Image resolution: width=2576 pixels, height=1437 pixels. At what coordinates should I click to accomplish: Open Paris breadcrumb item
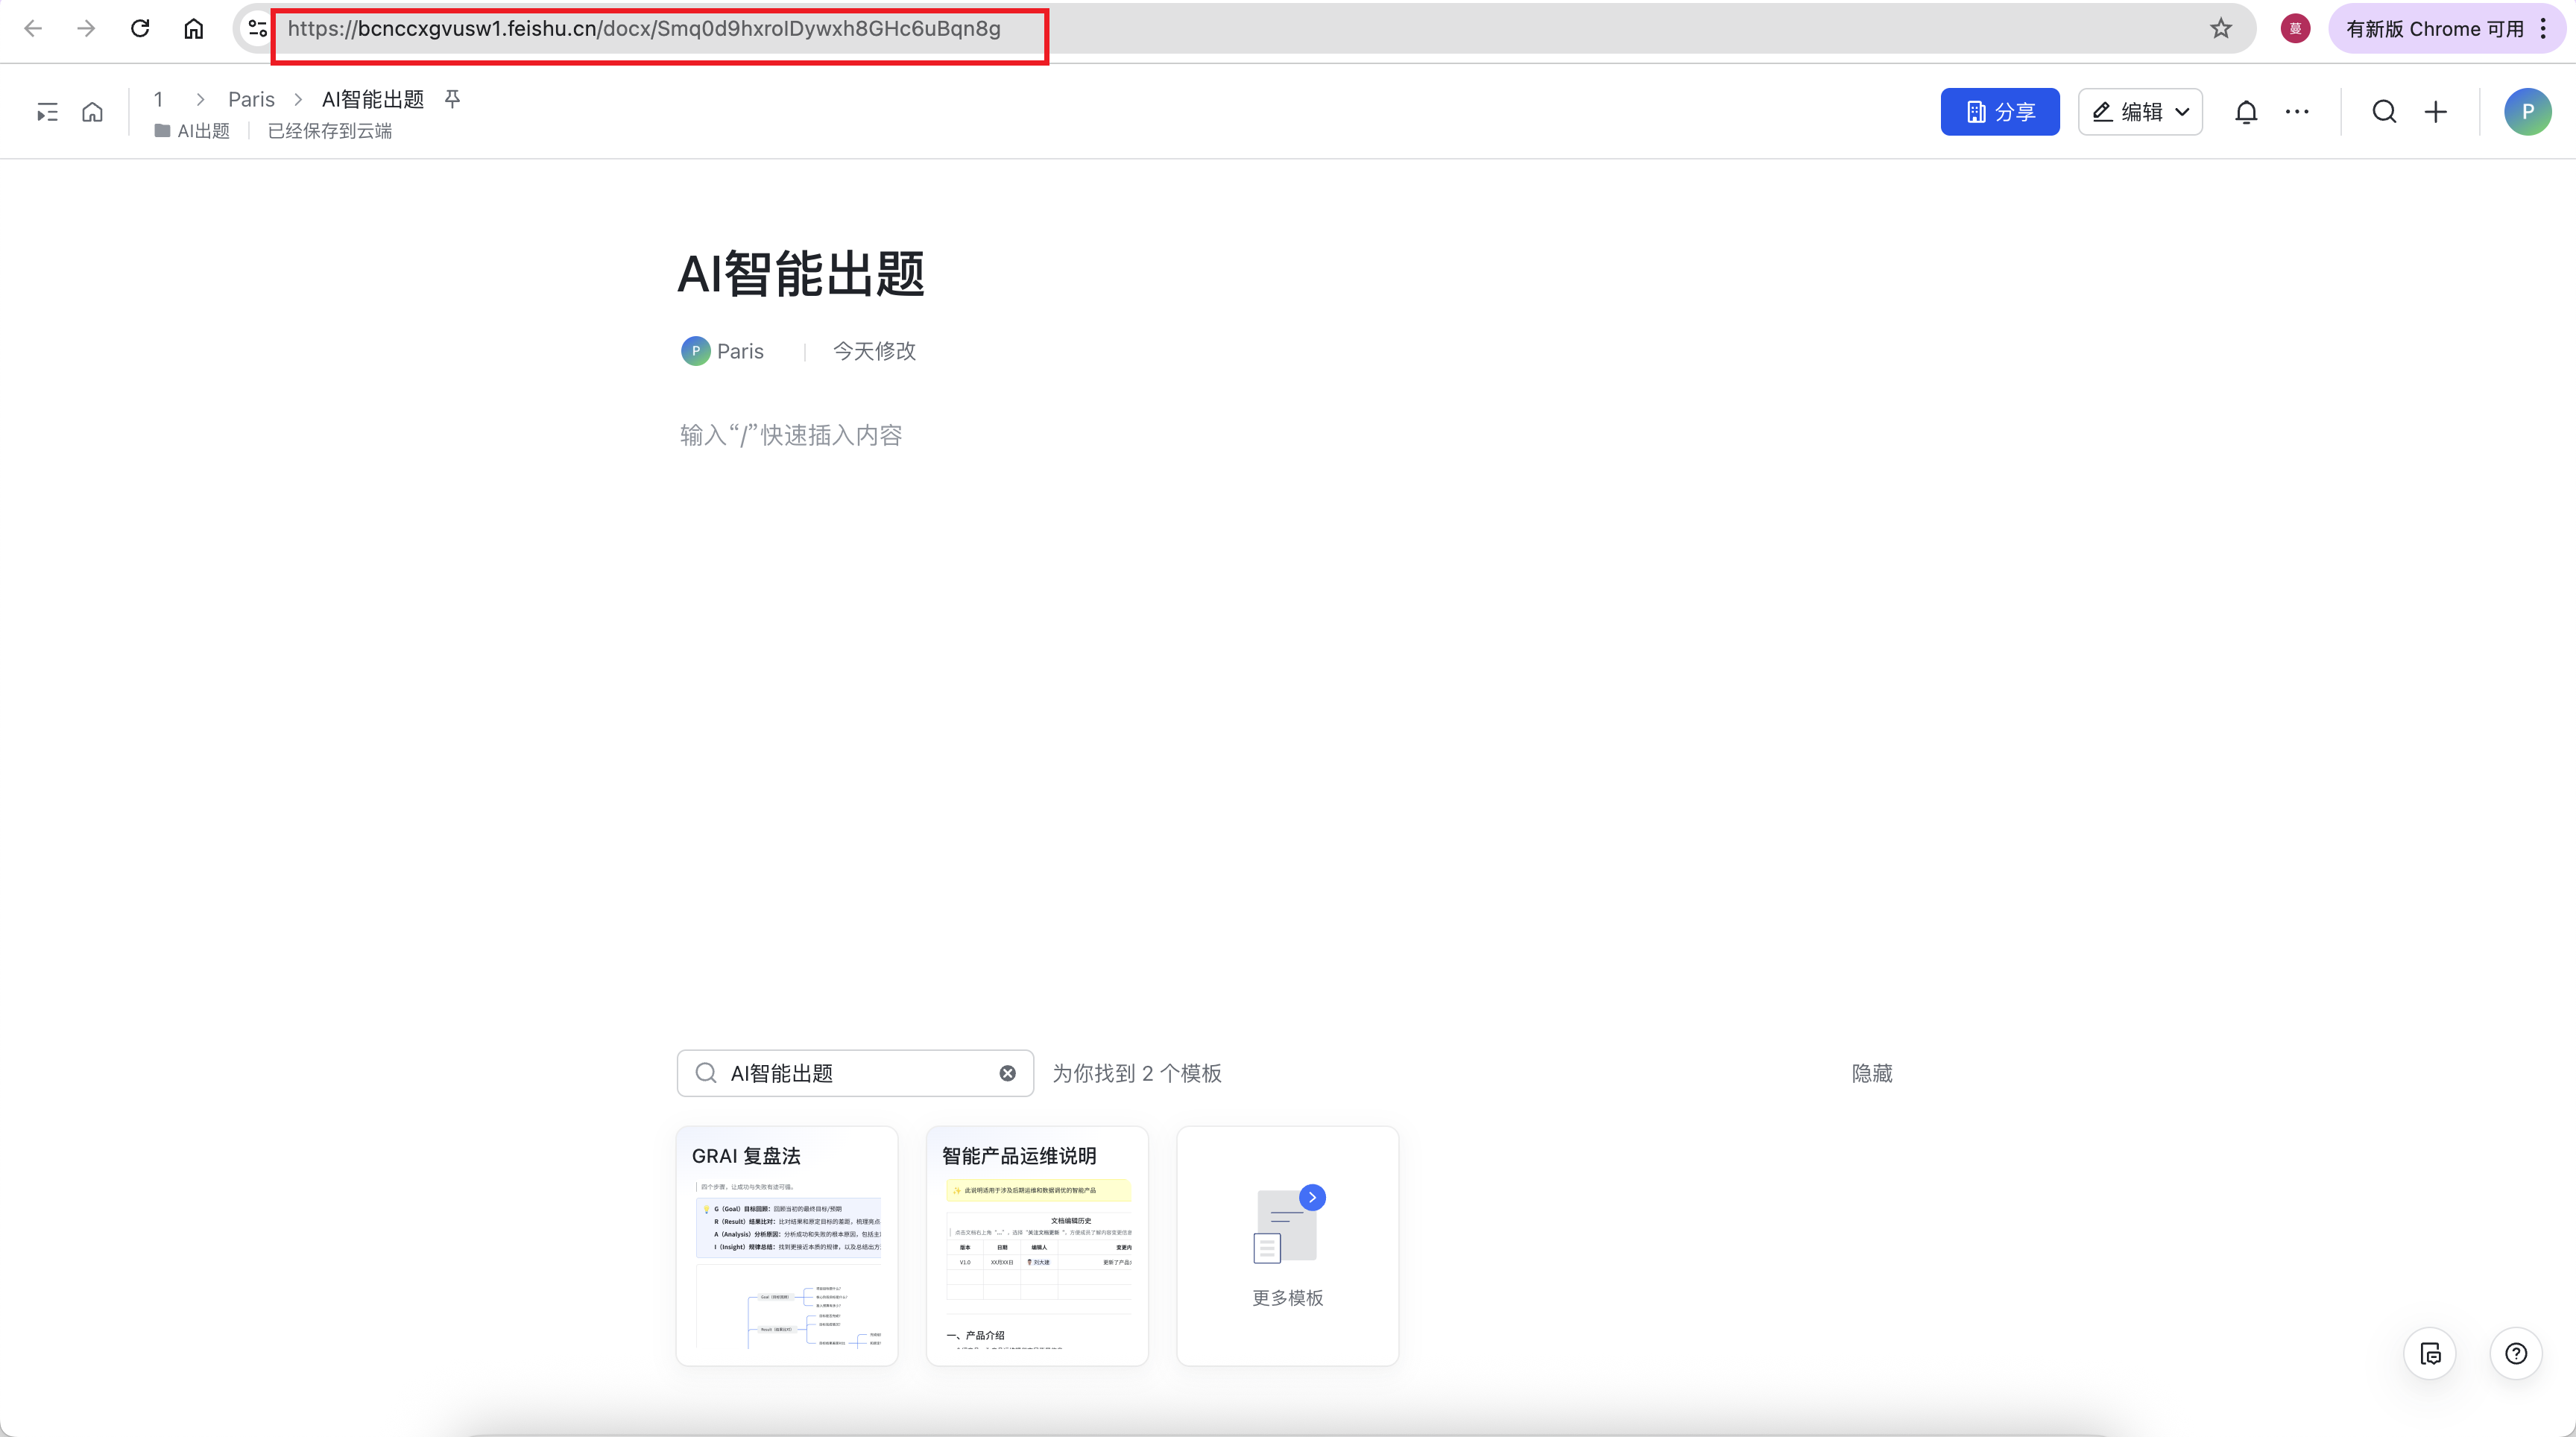point(251,99)
